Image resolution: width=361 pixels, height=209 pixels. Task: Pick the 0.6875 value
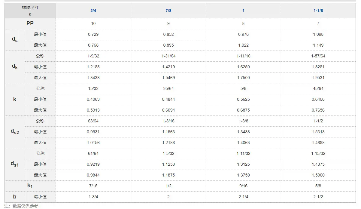point(243,110)
